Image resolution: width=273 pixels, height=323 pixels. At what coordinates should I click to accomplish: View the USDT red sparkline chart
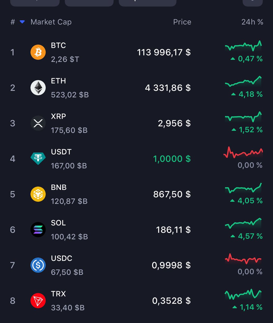pyautogui.click(x=243, y=152)
